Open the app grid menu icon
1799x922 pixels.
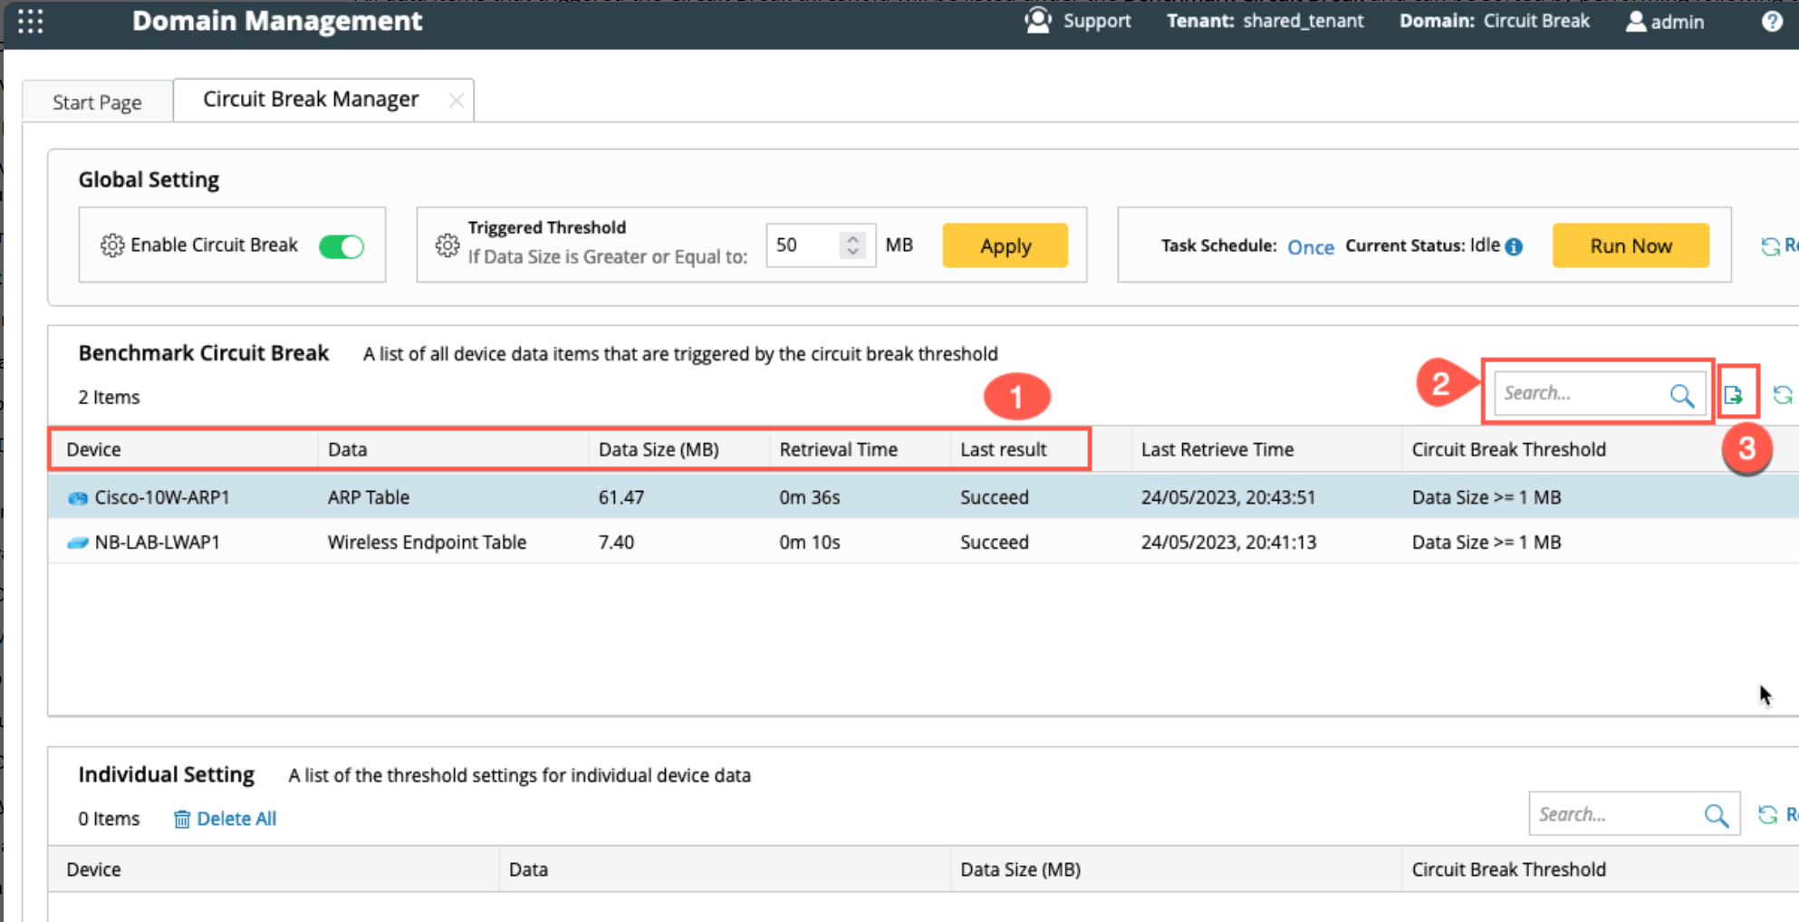(31, 22)
